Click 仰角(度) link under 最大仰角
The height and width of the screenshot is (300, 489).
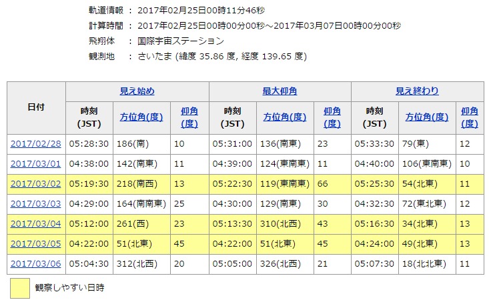(x=332, y=117)
